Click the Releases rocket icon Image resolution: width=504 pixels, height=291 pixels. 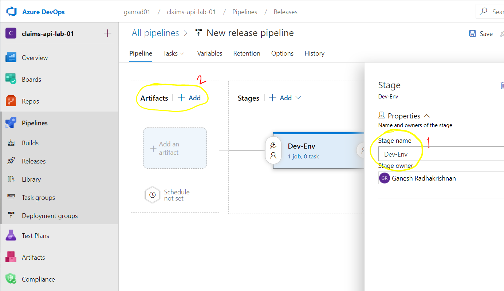pos(11,161)
